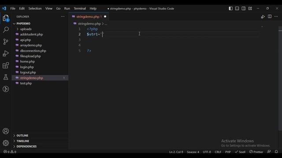Change end of line sequence CRLF

[x=218, y=152]
